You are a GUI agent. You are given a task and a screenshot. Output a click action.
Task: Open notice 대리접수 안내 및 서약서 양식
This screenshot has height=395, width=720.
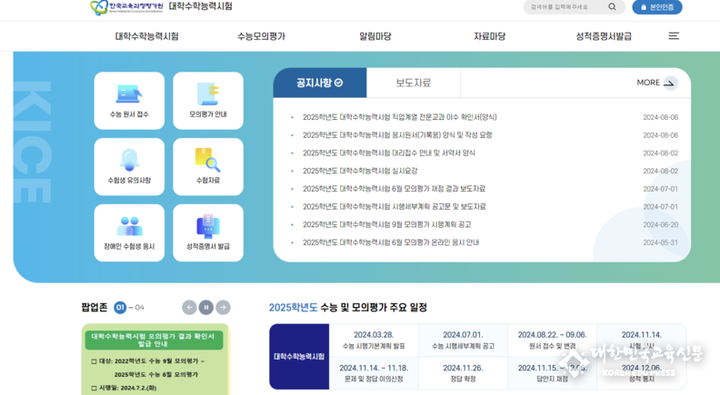(388, 153)
